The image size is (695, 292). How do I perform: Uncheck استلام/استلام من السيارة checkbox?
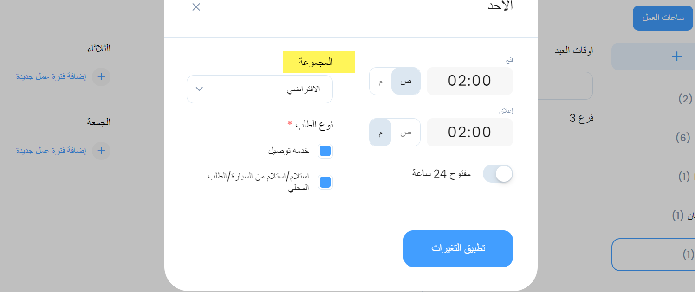coord(325,182)
